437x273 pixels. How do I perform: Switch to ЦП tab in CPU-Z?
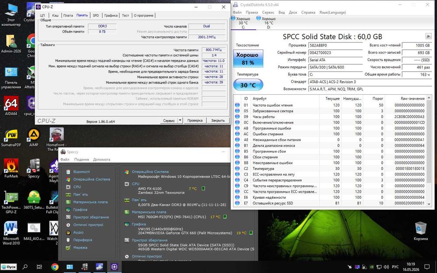point(42,15)
